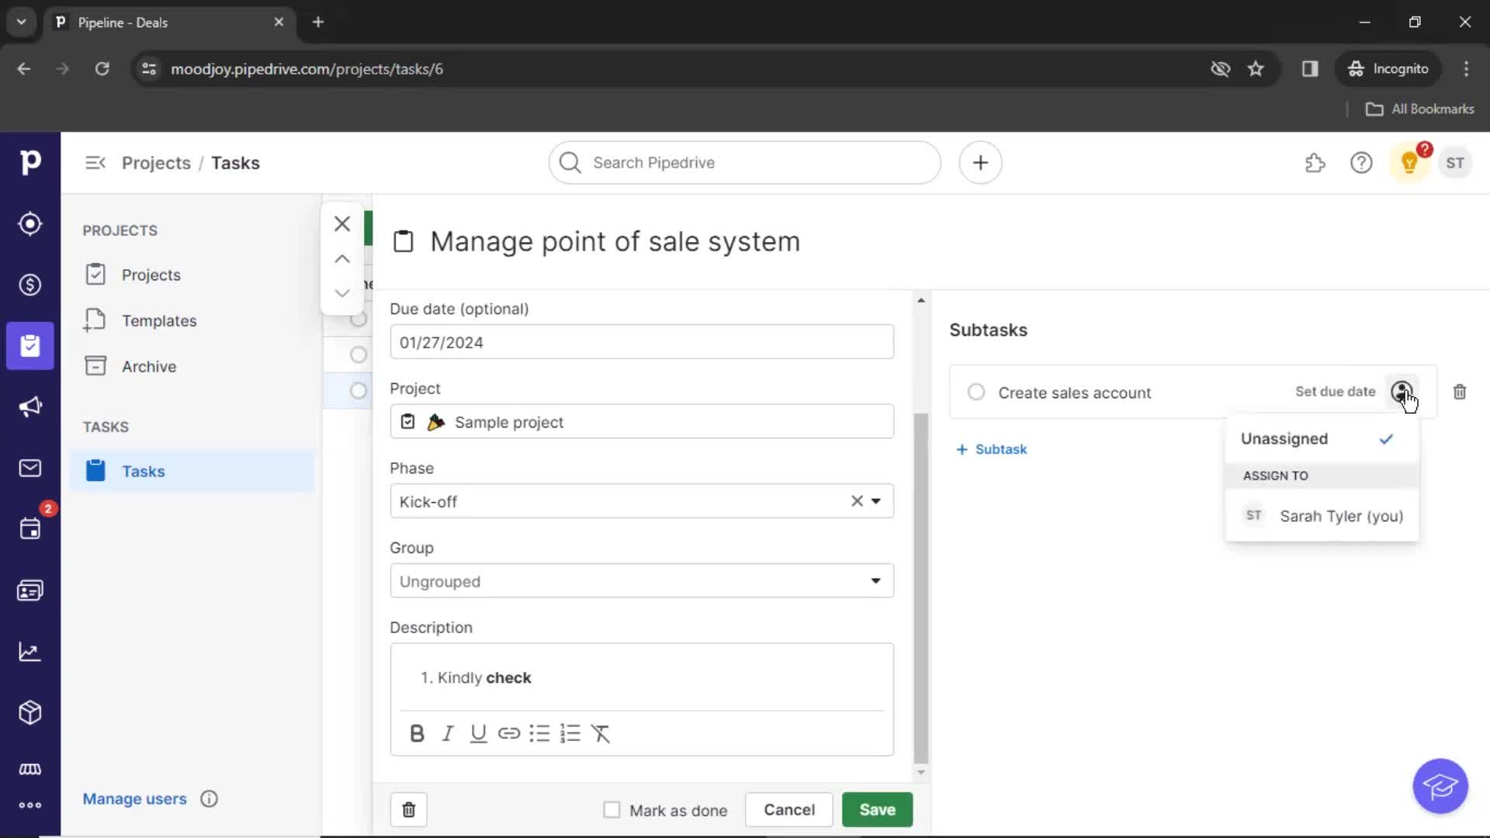
Task: Expand the Group Ungrouped dropdown
Action: tap(875, 580)
